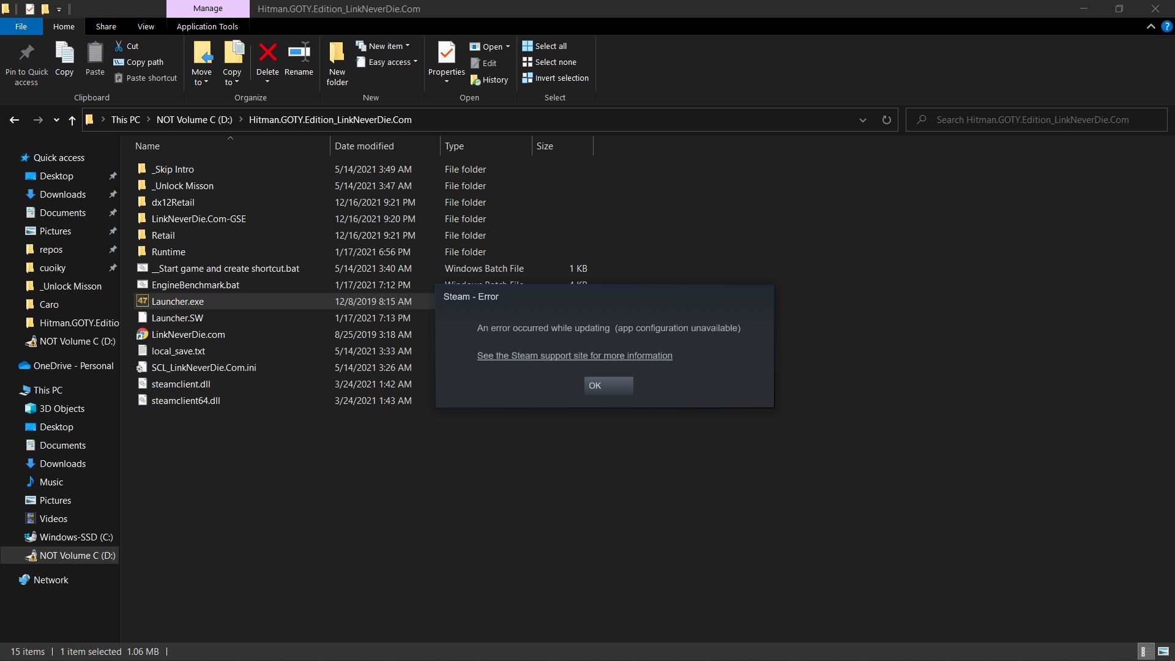Expand address bar history dropdown

(x=863, y=120)
